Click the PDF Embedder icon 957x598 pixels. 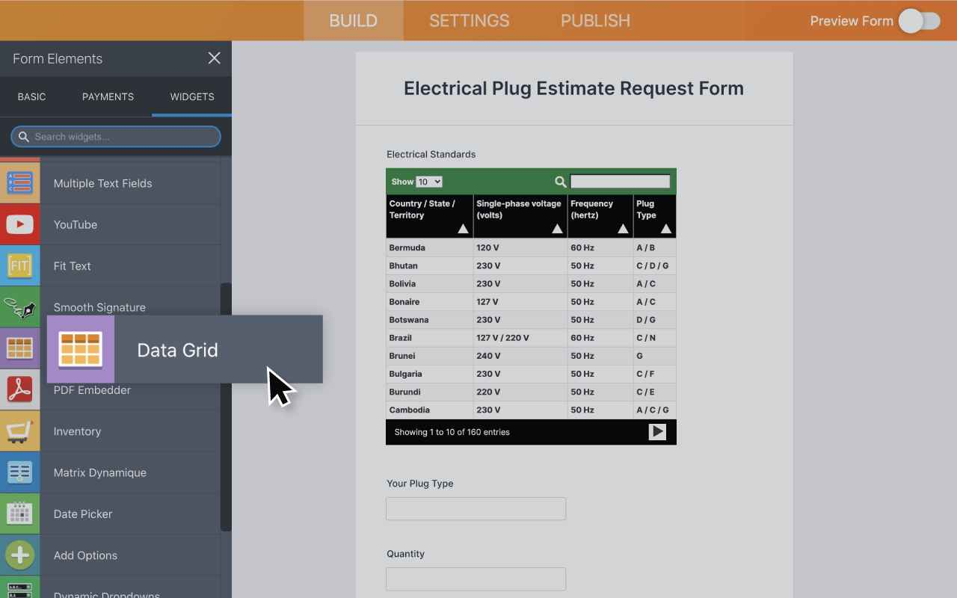[20, 389]
